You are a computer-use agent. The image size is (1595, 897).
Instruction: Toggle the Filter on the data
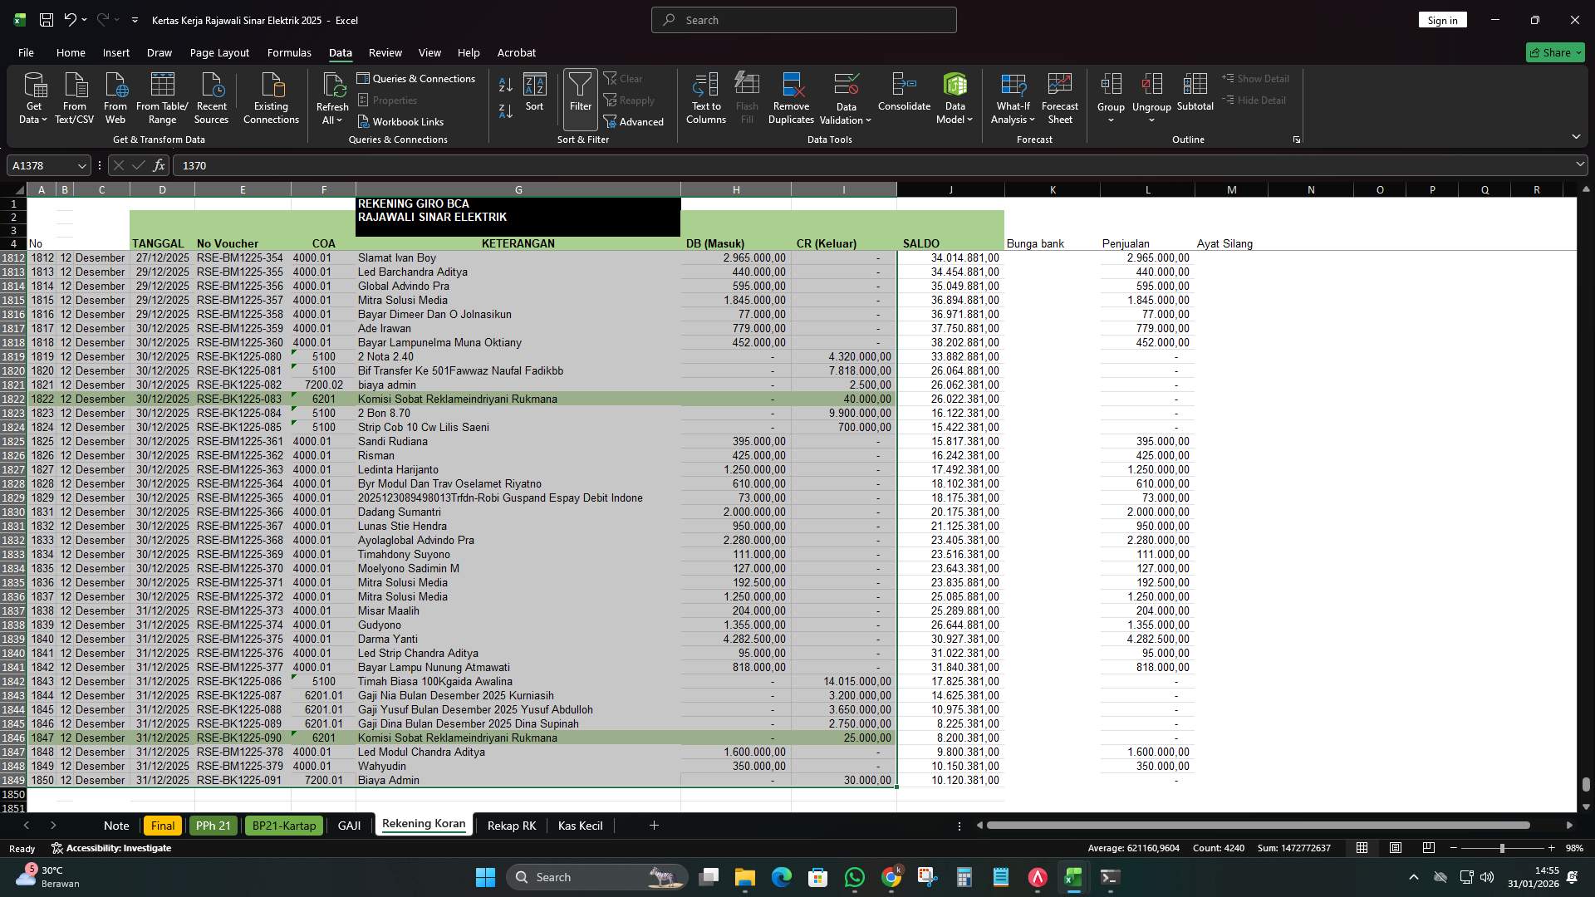(x=579, y=97)
